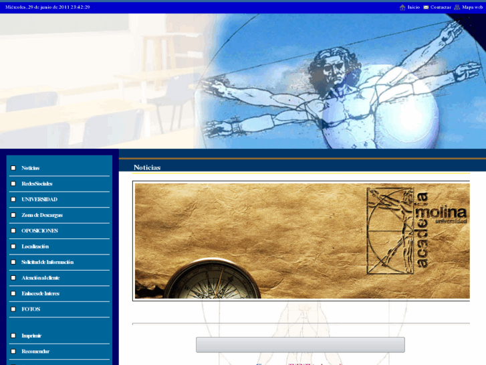The width and height of the screenshot is (486, 365).
Task: Click the square bullet beside Atención al cliente
Action: click(13, 278)
